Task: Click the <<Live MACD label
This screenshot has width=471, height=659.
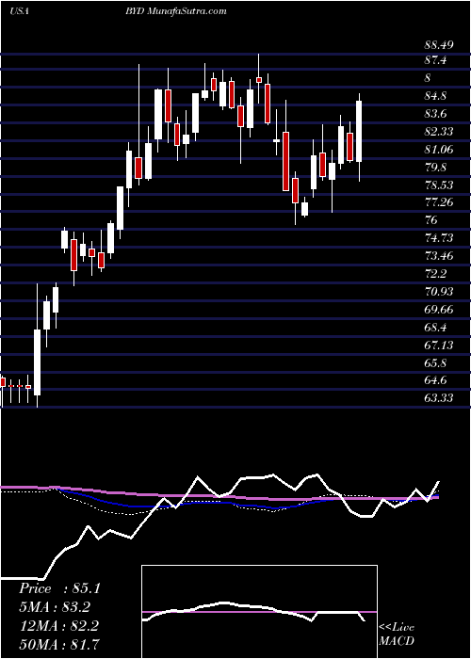Action: click(397, 634)
